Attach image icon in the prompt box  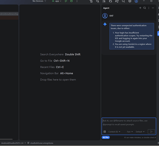click(105, 132)
